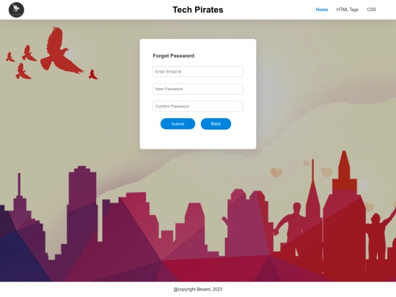Click the copyright Besant 2023 footer text
Screen dimensions: 396x297
tap(198, 289)
